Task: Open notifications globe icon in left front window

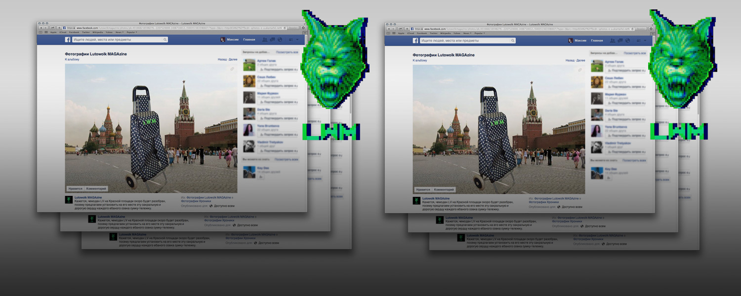Action: tap(280, 39)
